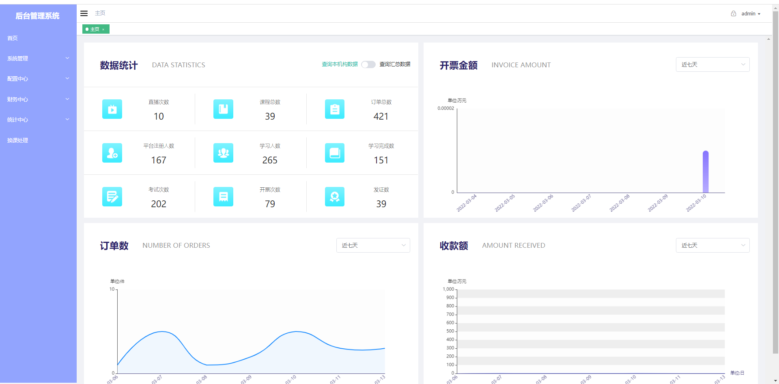Open the 订单数 近七天 dropdown
This screenshot has width=779, height=384.
coord(373,245)
